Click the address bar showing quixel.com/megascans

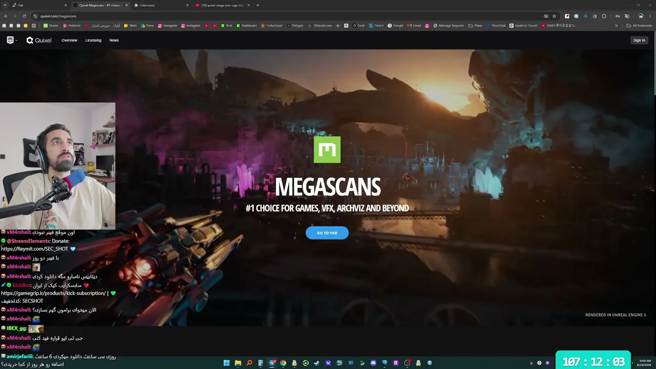(287, 16)
